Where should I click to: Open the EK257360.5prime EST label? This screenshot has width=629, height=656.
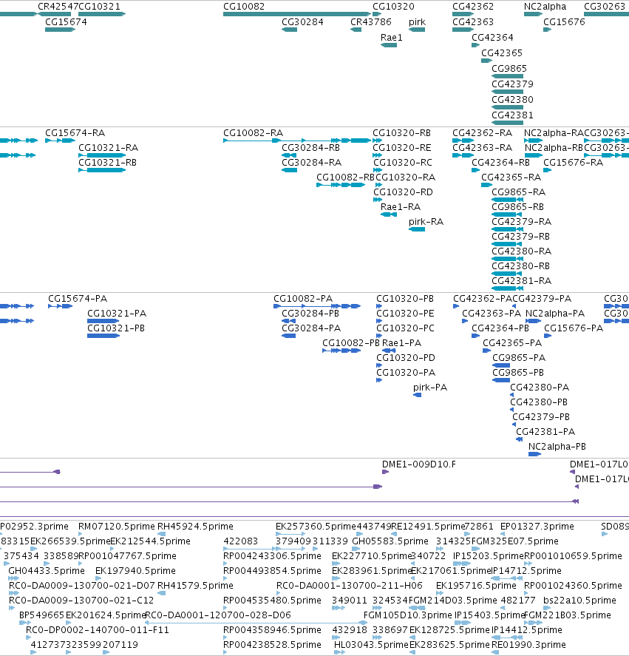[x=316, y=527]
